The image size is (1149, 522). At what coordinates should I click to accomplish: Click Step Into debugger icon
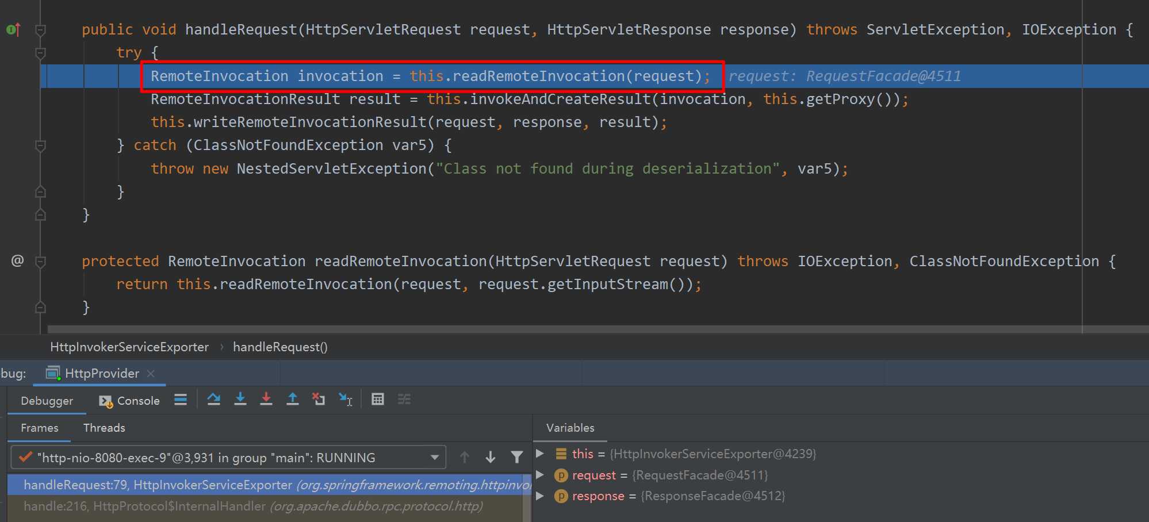pyautogui.click(x=240, y=400)
